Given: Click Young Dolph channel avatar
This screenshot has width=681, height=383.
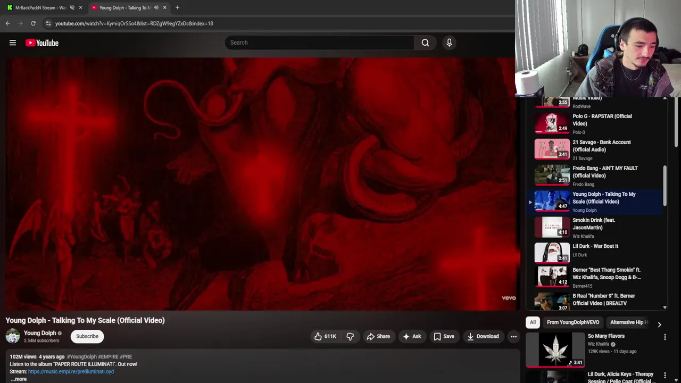Looking at the screenshot, I should pyautogui.click(x=13, y=336).
